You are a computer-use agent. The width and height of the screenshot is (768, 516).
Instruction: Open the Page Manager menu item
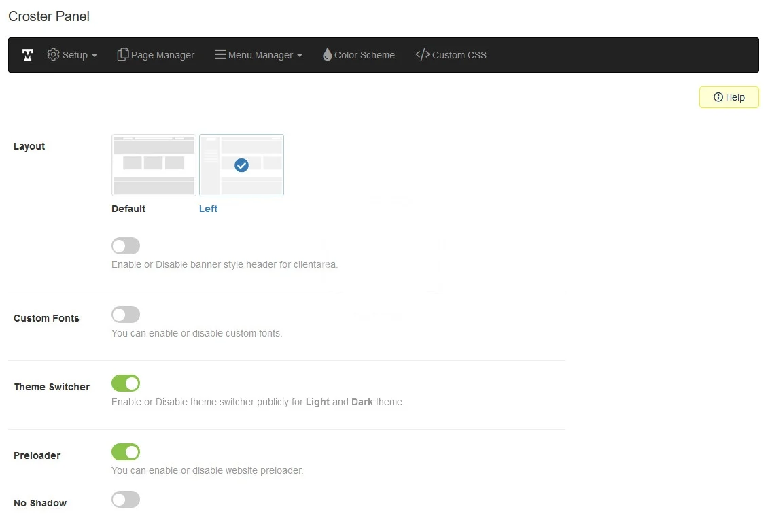coord(162,55)
